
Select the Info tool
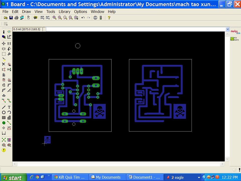pyautogui.click(x=4, y=32)
